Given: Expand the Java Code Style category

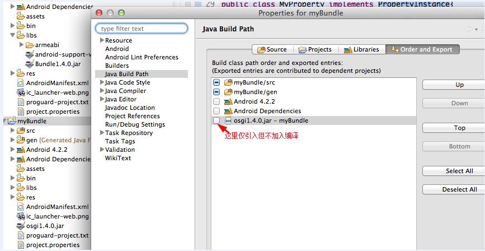Looking at the screenshot, I should click(102, 82).
